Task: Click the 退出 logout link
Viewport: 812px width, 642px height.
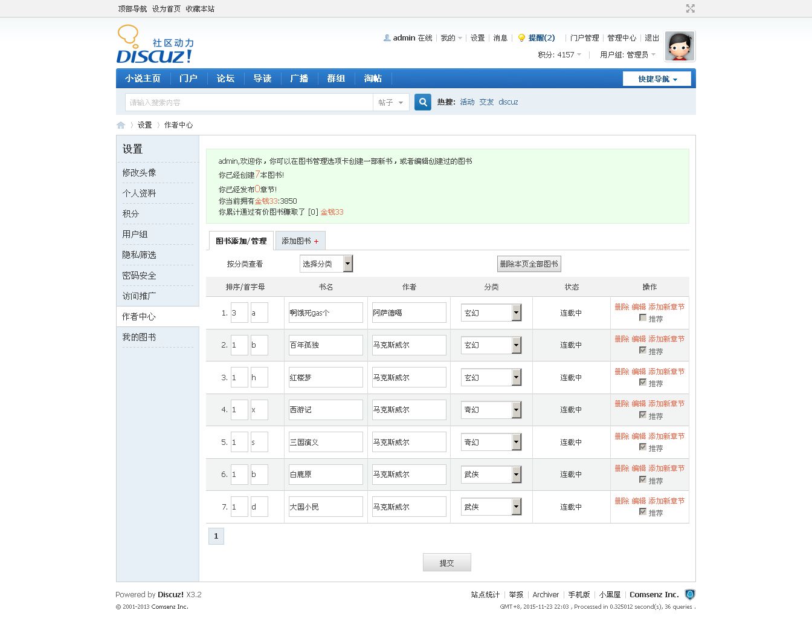Action: pos(652,37)
